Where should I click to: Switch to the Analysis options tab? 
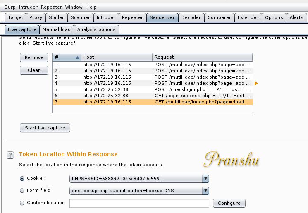coord(96,29)
